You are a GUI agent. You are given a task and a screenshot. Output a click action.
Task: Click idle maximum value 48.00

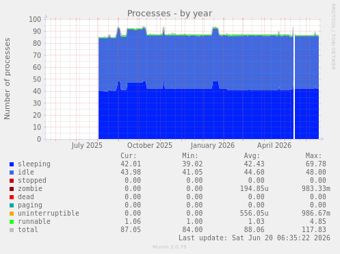pyautogui.click(x=316, y=173)
